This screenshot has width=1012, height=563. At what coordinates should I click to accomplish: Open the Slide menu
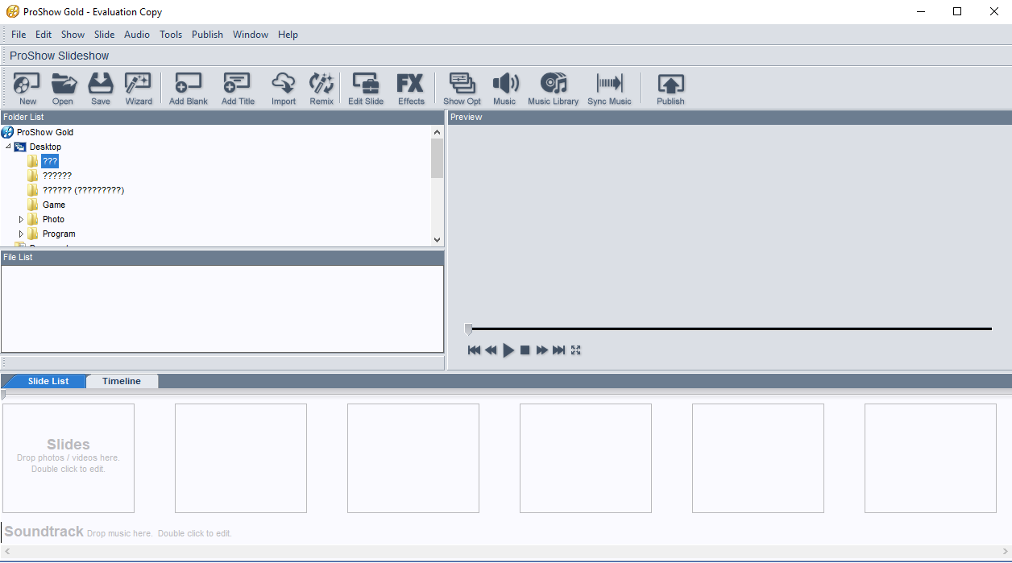pyautogui.click(x=105, y=35)
